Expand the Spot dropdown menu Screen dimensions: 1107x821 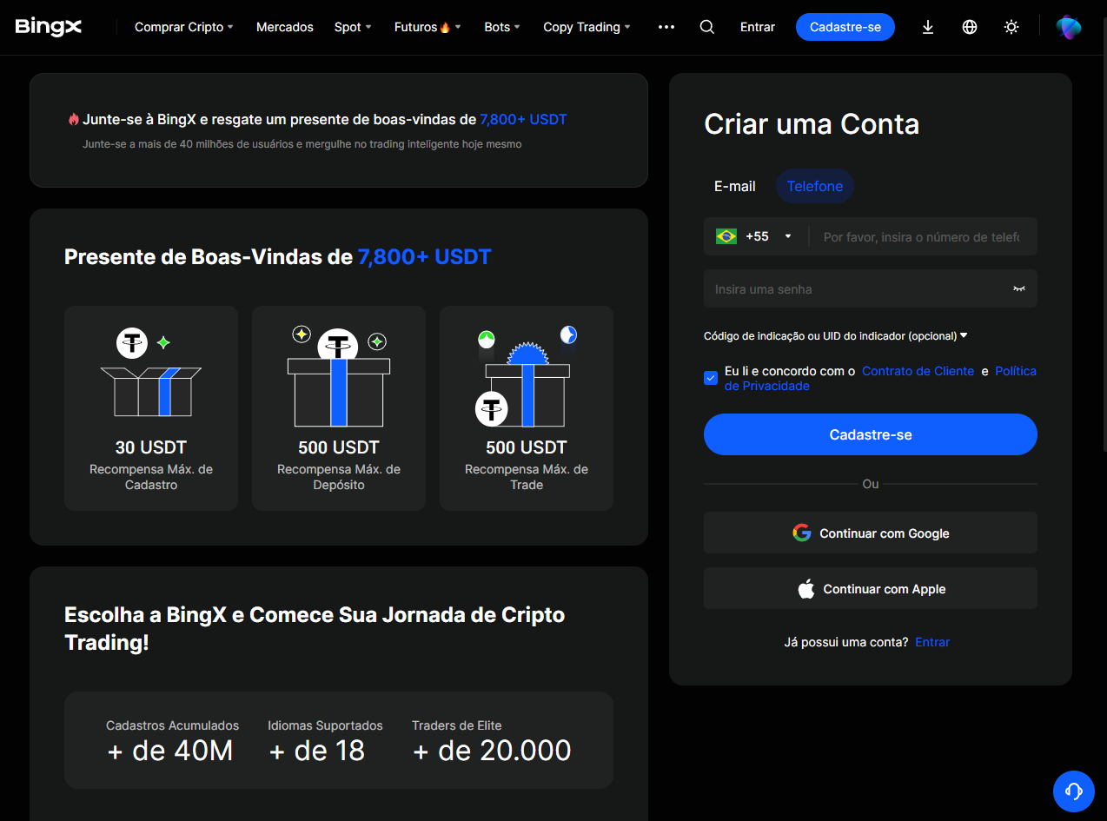click(353, 27)
